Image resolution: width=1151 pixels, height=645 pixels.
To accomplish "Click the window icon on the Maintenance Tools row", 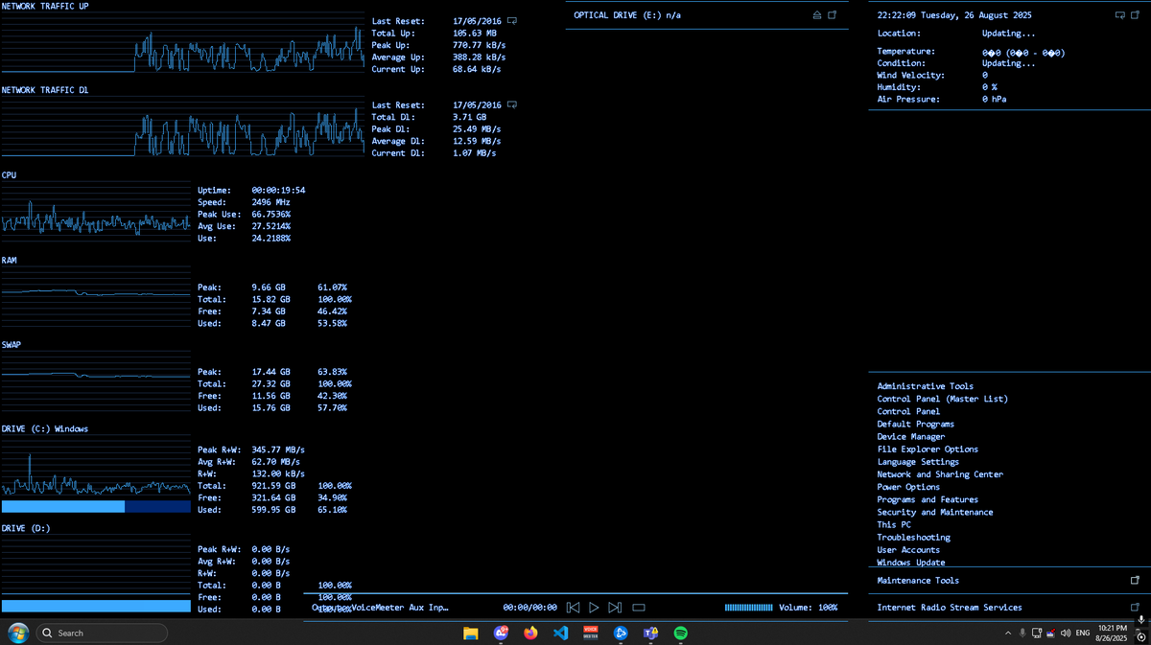I will click(x=1136, y=580).
